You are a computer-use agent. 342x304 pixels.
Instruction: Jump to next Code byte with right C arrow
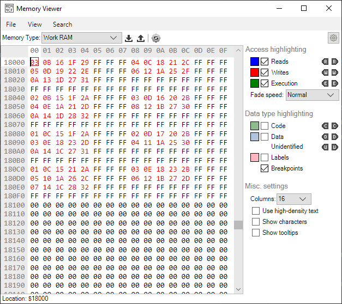pyautogui.click(x=334, y=126)
